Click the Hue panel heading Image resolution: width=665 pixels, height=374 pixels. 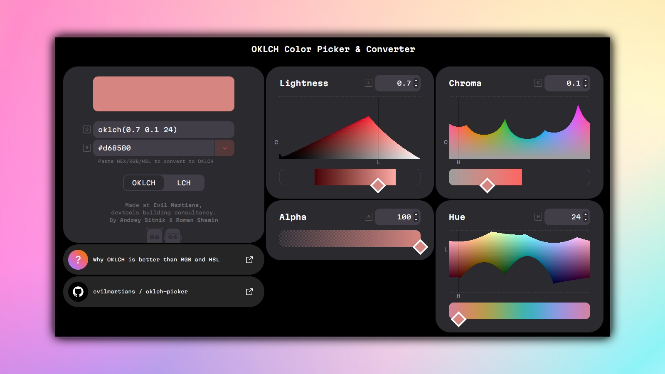(457, 217)
